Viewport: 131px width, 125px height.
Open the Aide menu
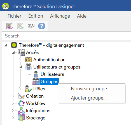pos(82,16)
